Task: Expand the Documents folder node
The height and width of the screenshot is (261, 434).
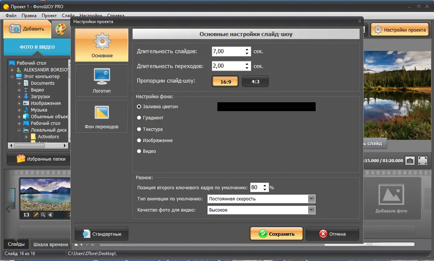Action: click(19, 83)
